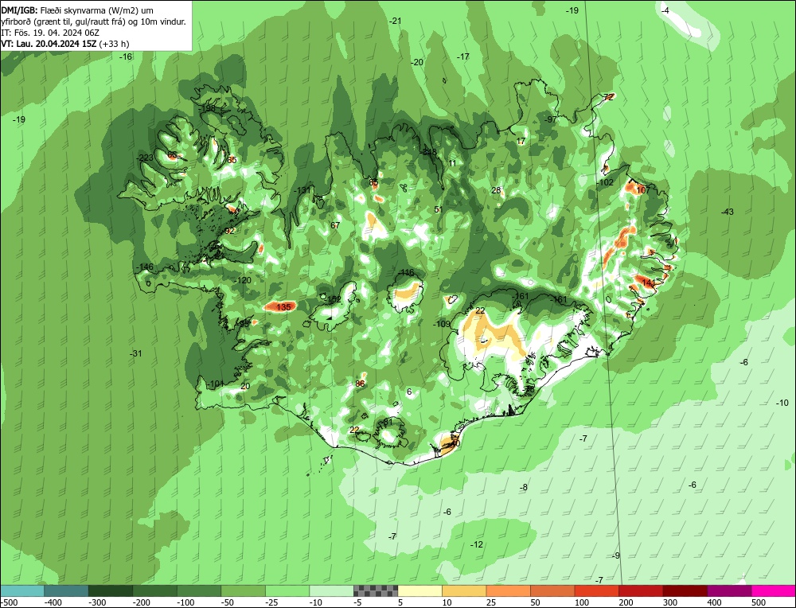Click the value -12 over the southern sea
The height and width of the screenshot is (608, 796).
[x=477, y=544]
